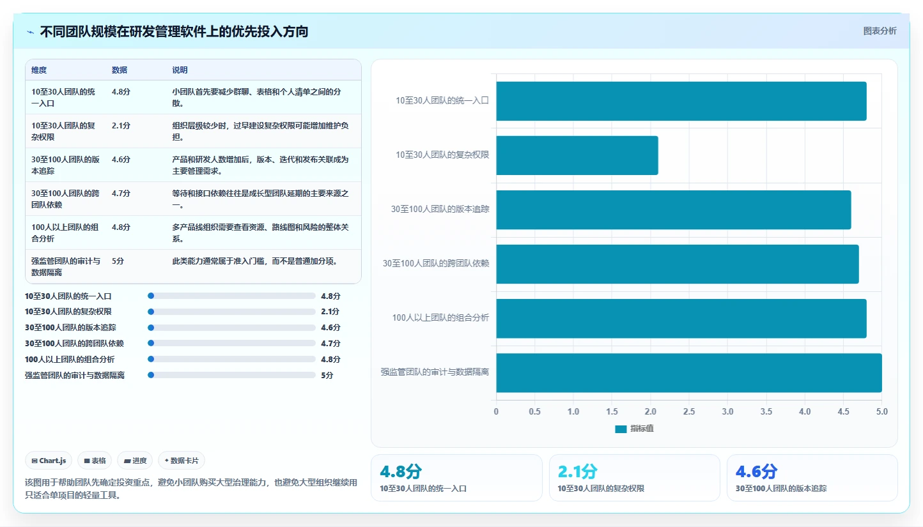Click the chart bar for 30至100人团队的跨团队依赖
This screenshot has height=527, width=923.
[x=678, y=264]
